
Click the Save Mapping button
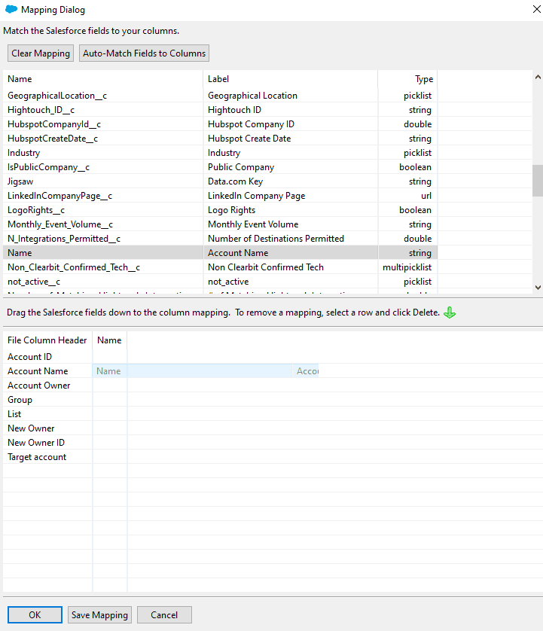(x=99, y=614)
